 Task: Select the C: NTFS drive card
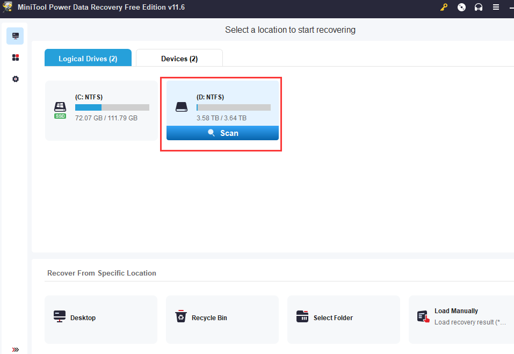tap(101, 111)
